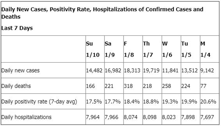Click the 'Daily new cases' row label
The image size is (221, 126).
[x=21, y=70]
